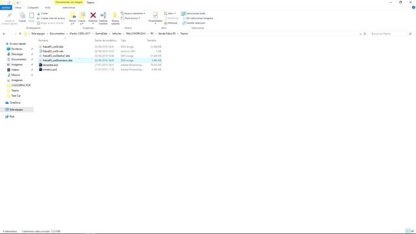The height and width of the screenshot is (234, 416).
Task: Sort by Fecha de modificación column
Action: 106,40
